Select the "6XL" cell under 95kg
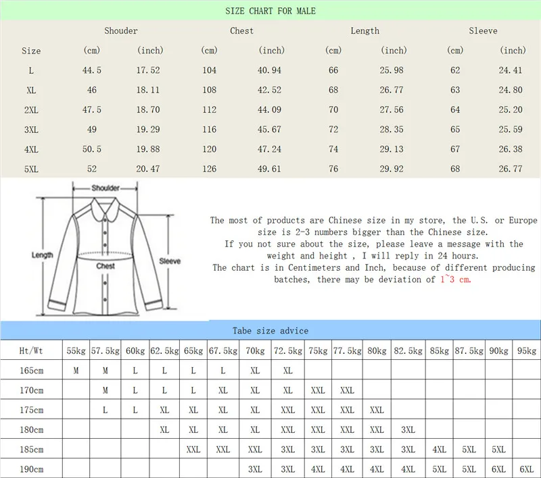This screenshot has width=541, height=478. pyautogui.click(x=527, y=469)
